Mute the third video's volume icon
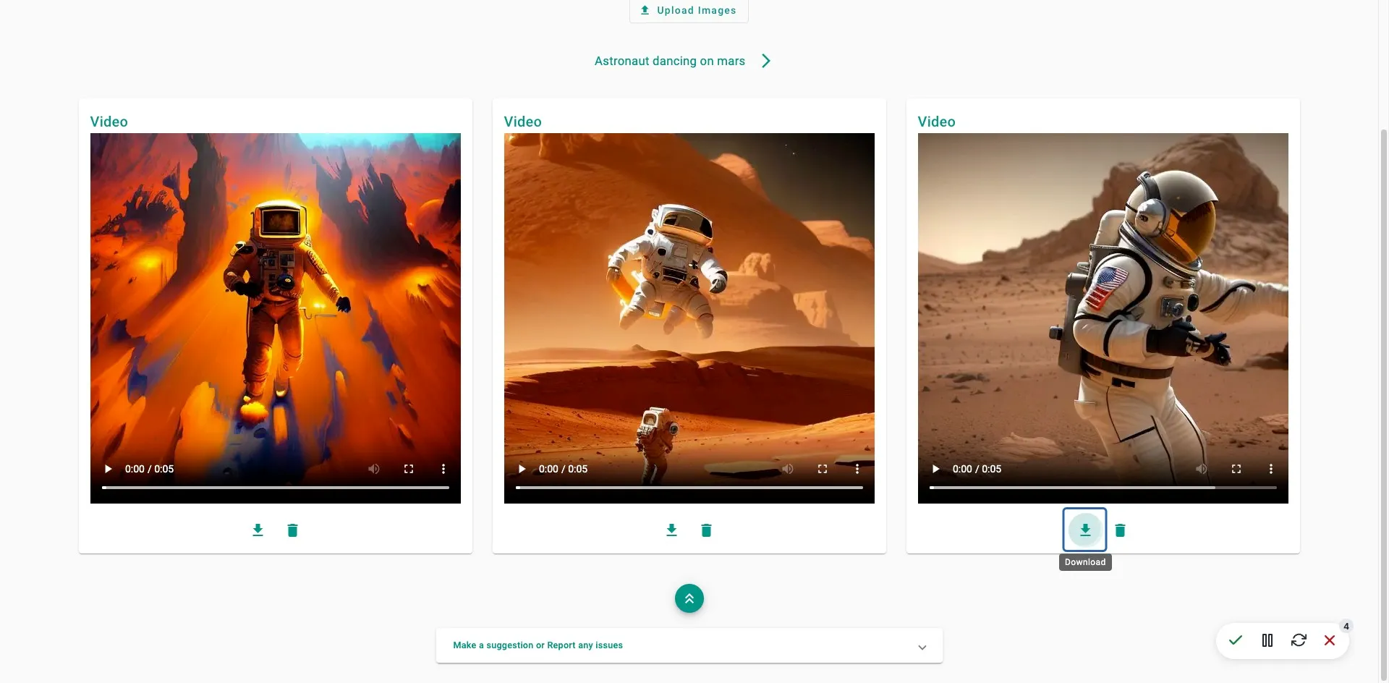This screenshot has height=683, width=1389. point(1201,469)
